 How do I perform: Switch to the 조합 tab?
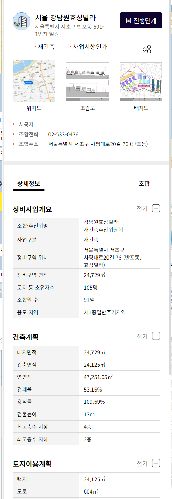point(144,184)
